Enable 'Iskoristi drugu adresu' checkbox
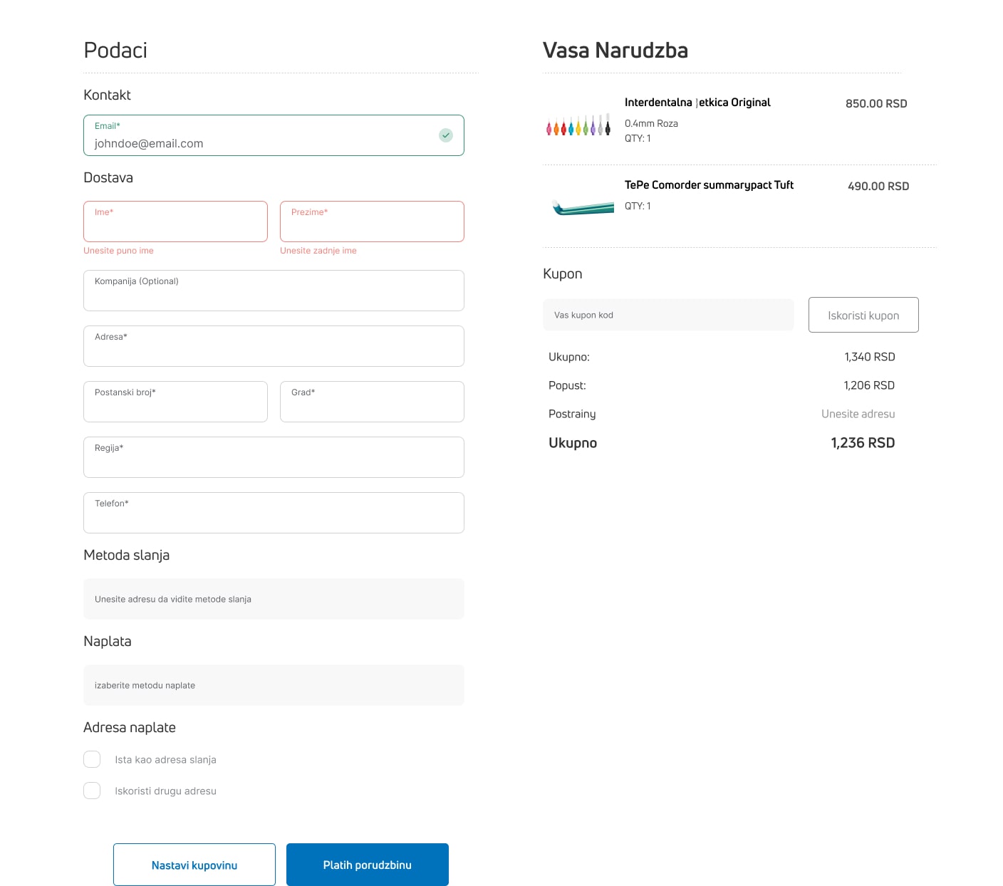 point(92,791)
